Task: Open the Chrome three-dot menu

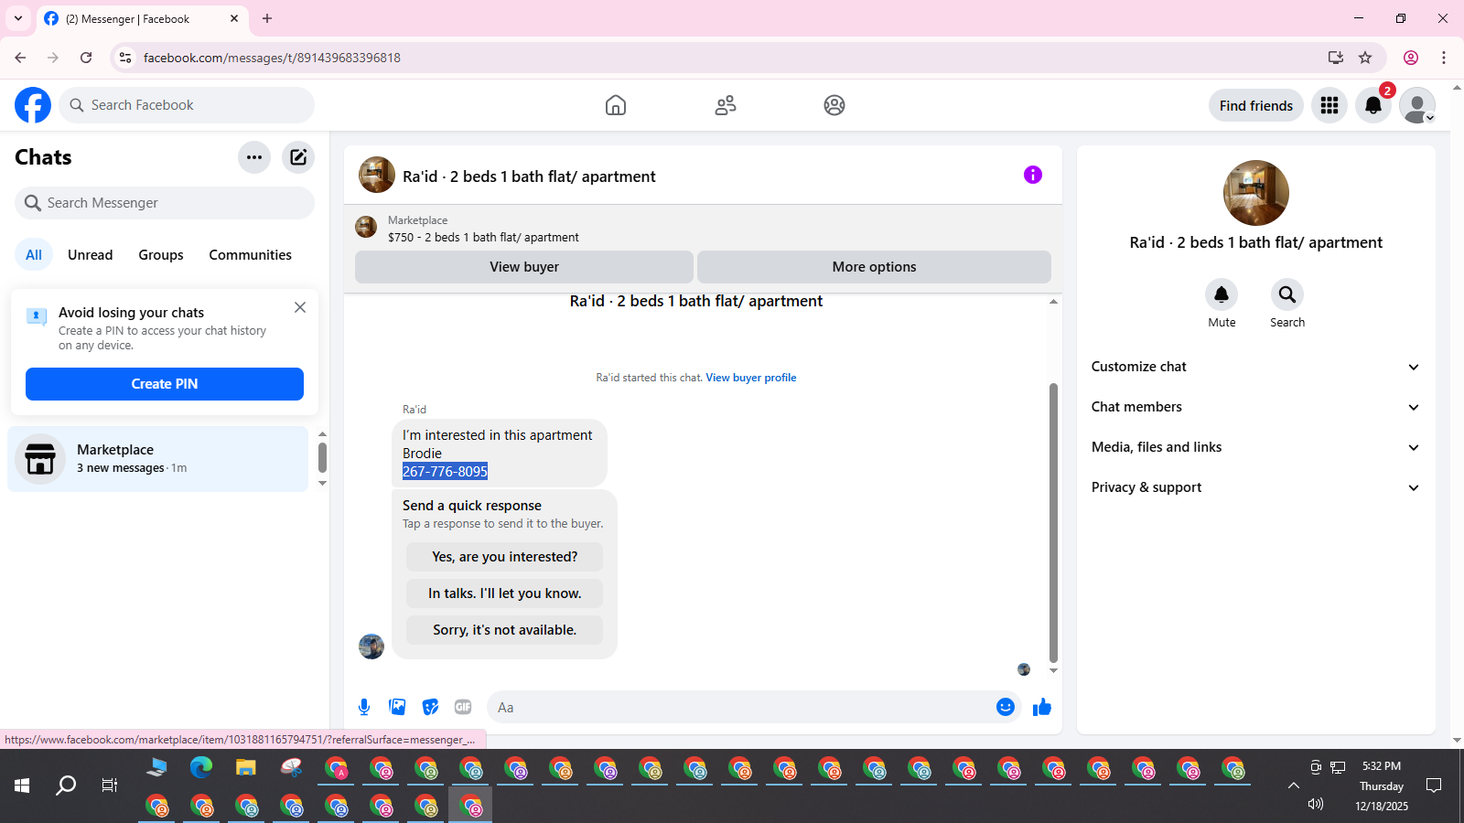Action: pyautogui.click(x=1444, y=58)
